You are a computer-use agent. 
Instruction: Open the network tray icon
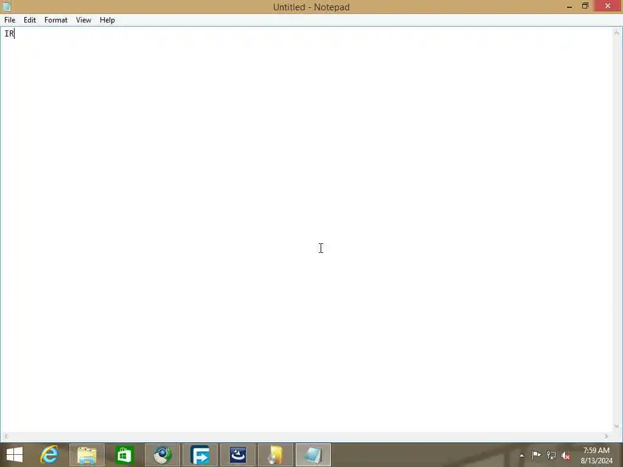(551, 455)
